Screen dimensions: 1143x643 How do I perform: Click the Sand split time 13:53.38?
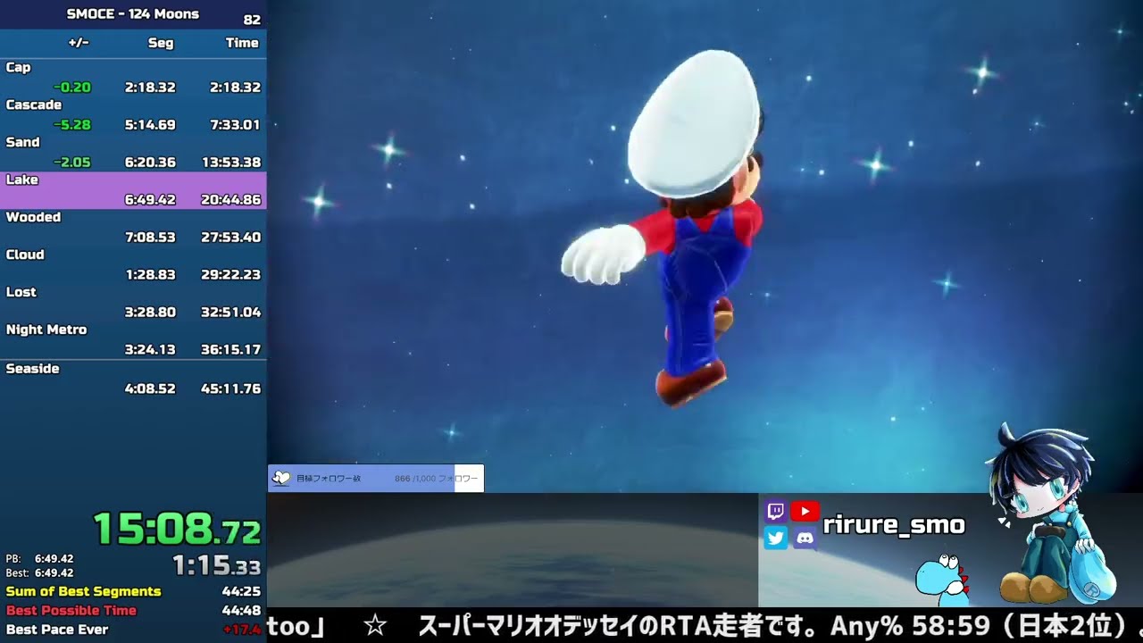pyautogui.click(x=231, y=163)
